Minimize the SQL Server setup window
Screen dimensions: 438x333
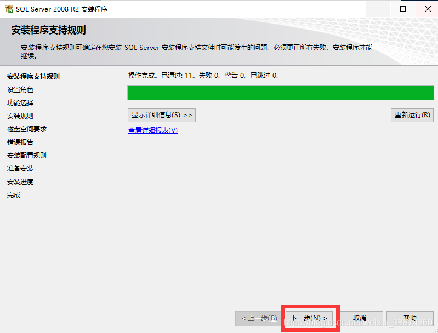pos(378,9)
